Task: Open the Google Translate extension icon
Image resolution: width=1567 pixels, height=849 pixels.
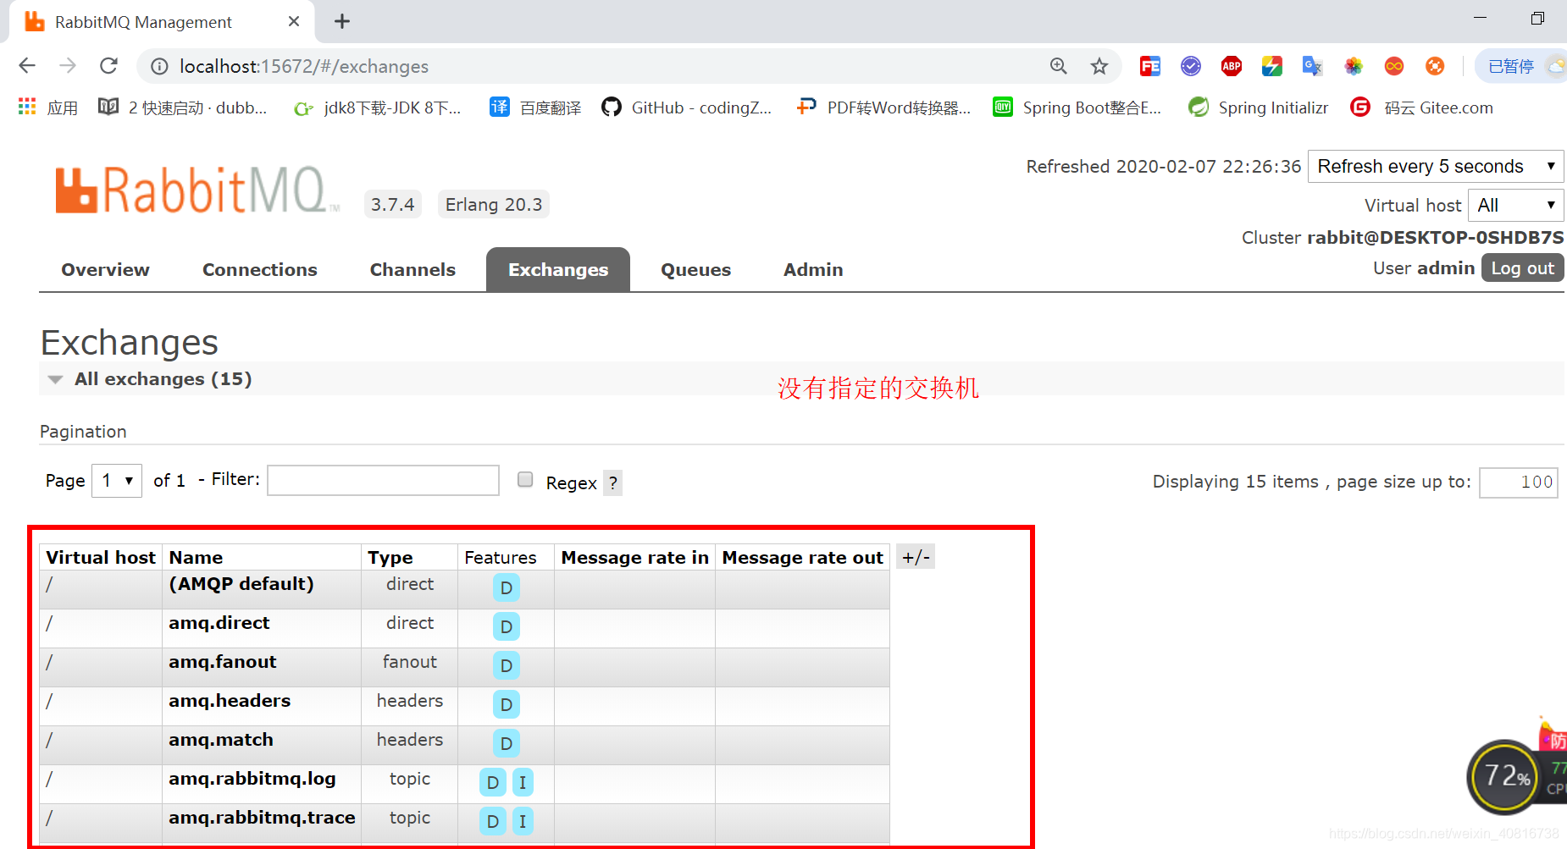Action: click(x=1312, y=66)
